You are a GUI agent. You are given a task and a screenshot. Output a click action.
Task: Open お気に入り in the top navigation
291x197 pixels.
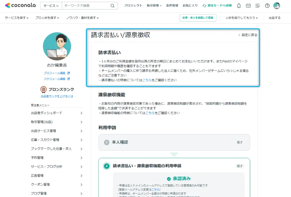pyautogui.click(x=190, y=6)
